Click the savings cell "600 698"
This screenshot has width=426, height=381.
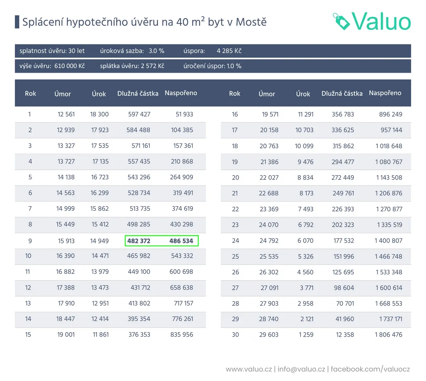pos(181,272)
